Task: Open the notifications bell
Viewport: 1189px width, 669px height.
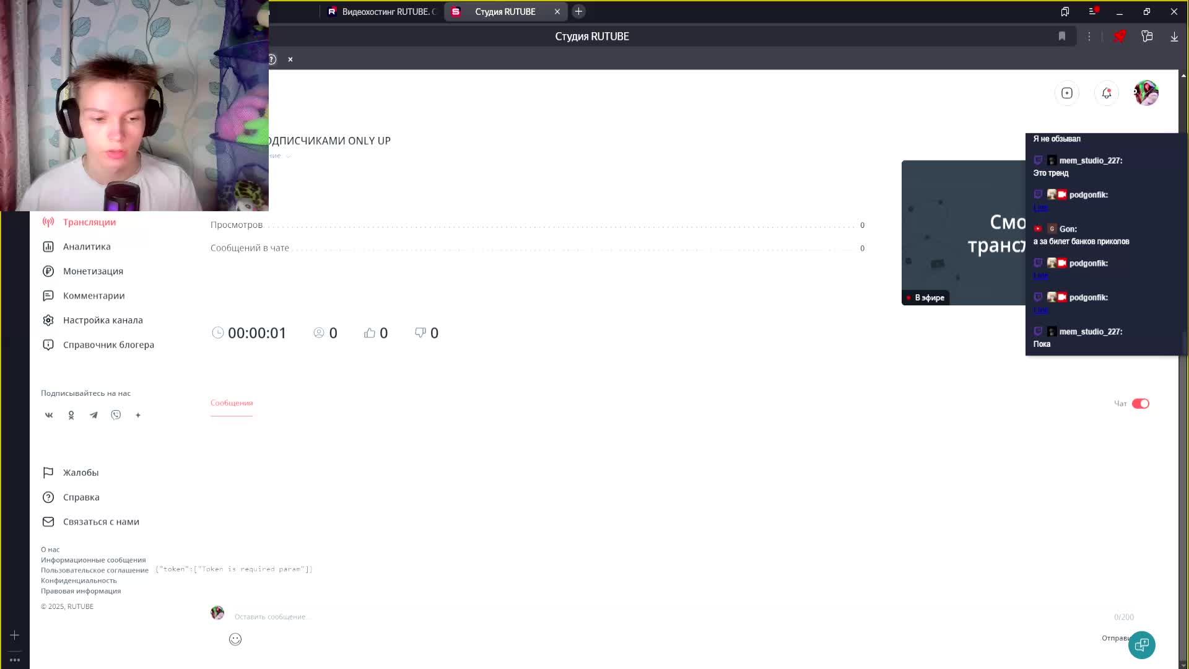Action: coord(1106,93)
